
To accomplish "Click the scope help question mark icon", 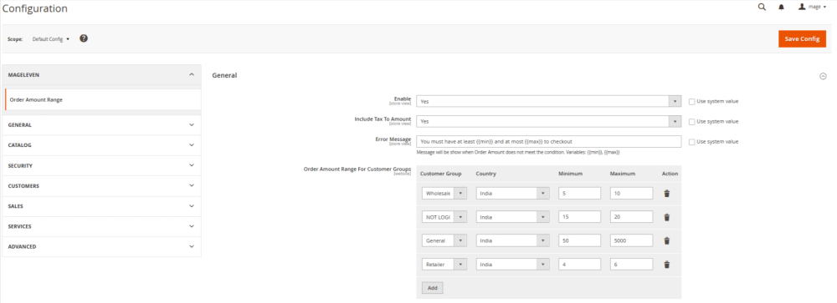I will coord(83,39).
